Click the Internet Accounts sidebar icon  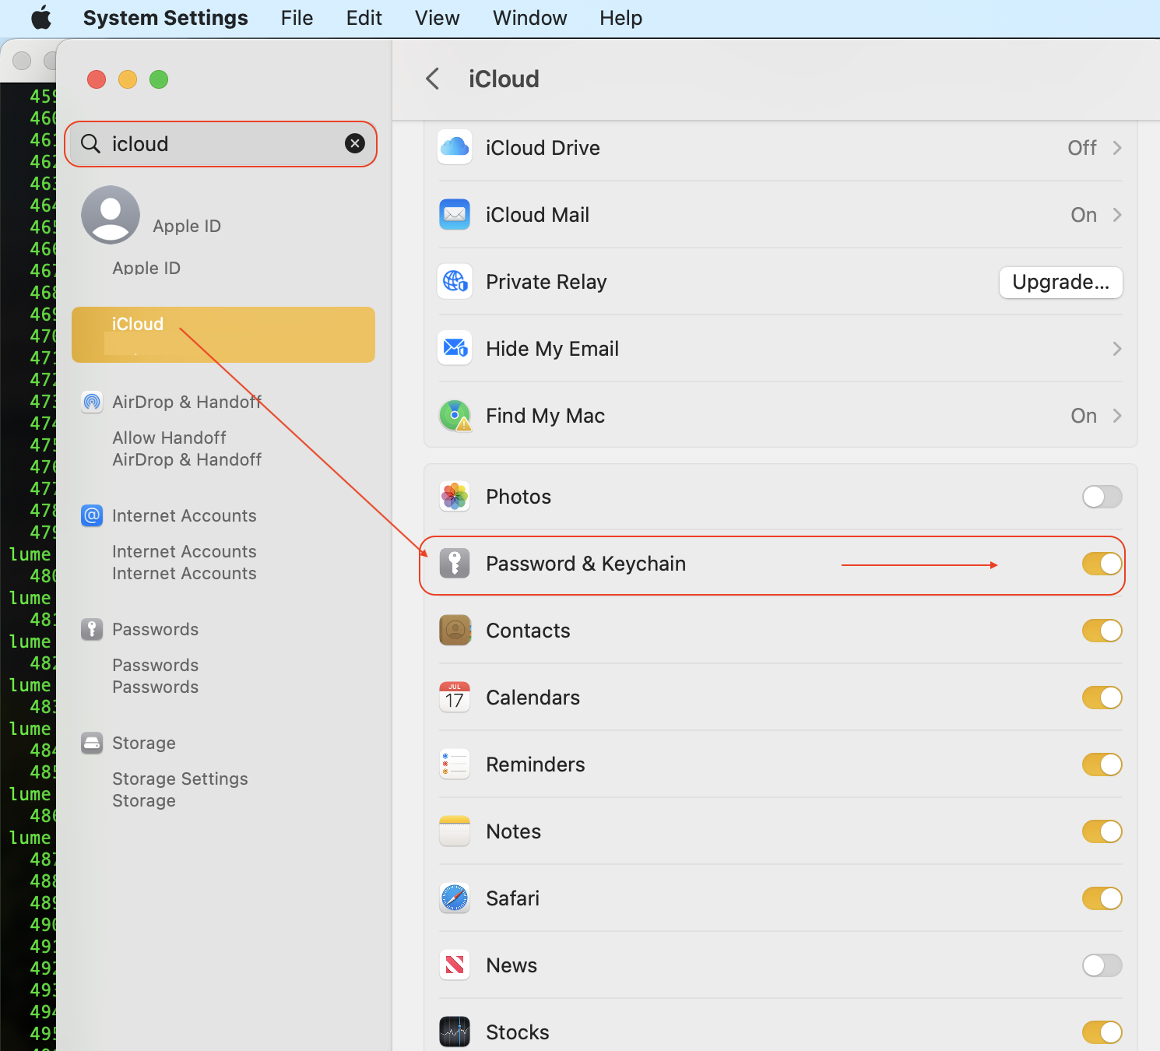[x=92, y=515]
